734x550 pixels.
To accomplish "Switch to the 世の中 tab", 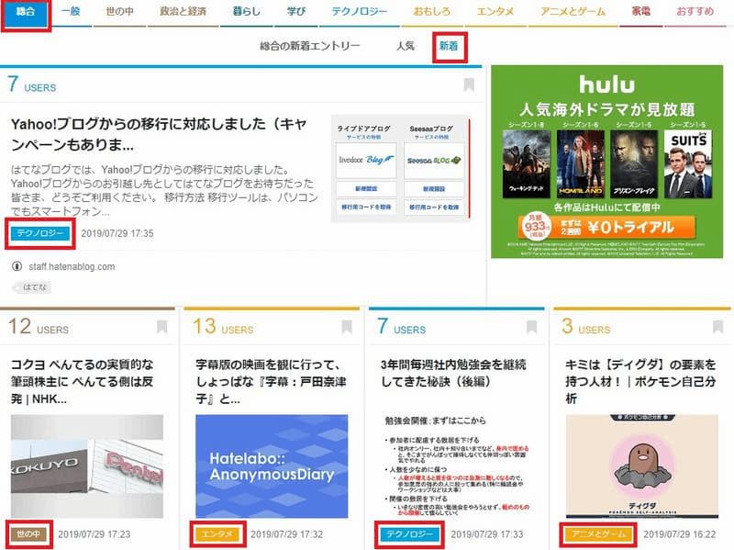I will click(x=119, y=12).
